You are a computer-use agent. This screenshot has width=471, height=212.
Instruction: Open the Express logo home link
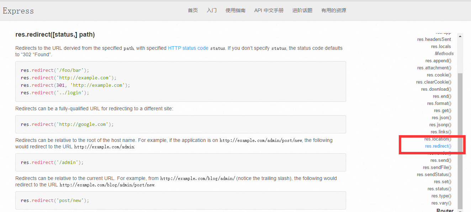pyautogui.click(x=18, y=11)
